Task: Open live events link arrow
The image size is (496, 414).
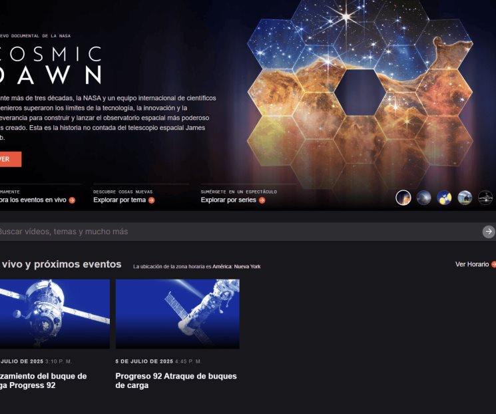Action: pos(72,200)
